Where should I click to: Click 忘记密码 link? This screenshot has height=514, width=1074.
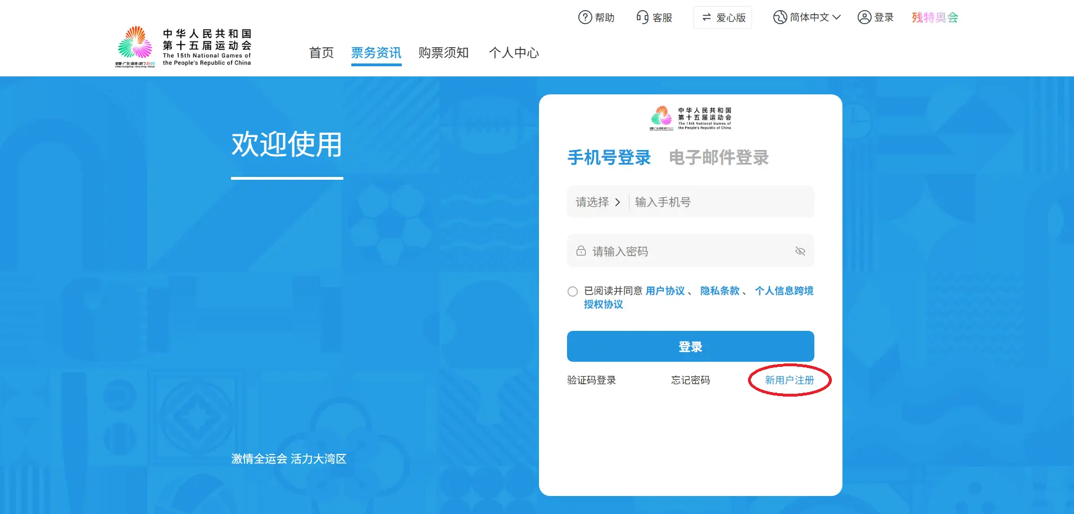point(691,380)
